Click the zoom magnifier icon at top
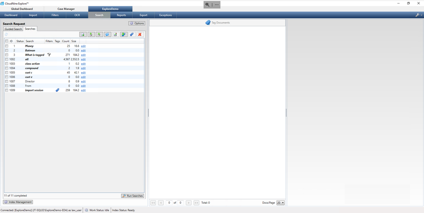Screen dimensions: 424x213 [x=207, y=4]
